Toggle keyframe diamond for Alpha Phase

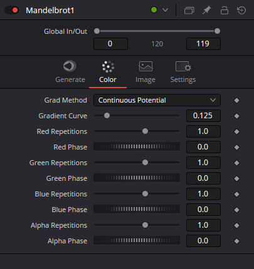pyautogui.click(x=236, y=241)
